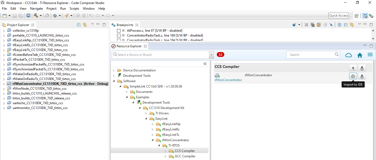The image size is (376, 160).
Task: Click the Build hammer icon
Action: (x=36, y=16)
